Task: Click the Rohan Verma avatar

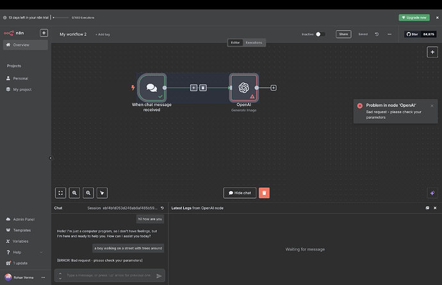Action: pyautogui.click(x=8, y=277)
